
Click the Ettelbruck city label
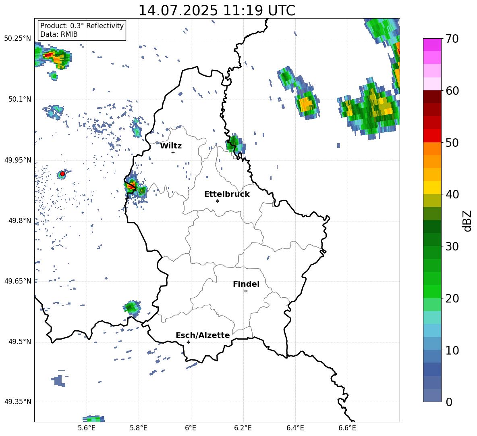pyautogui.click(x=227, y=194)
